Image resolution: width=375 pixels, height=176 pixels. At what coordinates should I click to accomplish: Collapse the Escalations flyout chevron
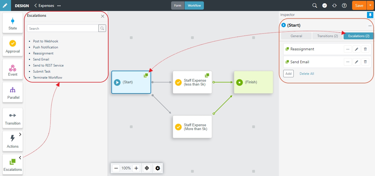[x=20, y=158]
